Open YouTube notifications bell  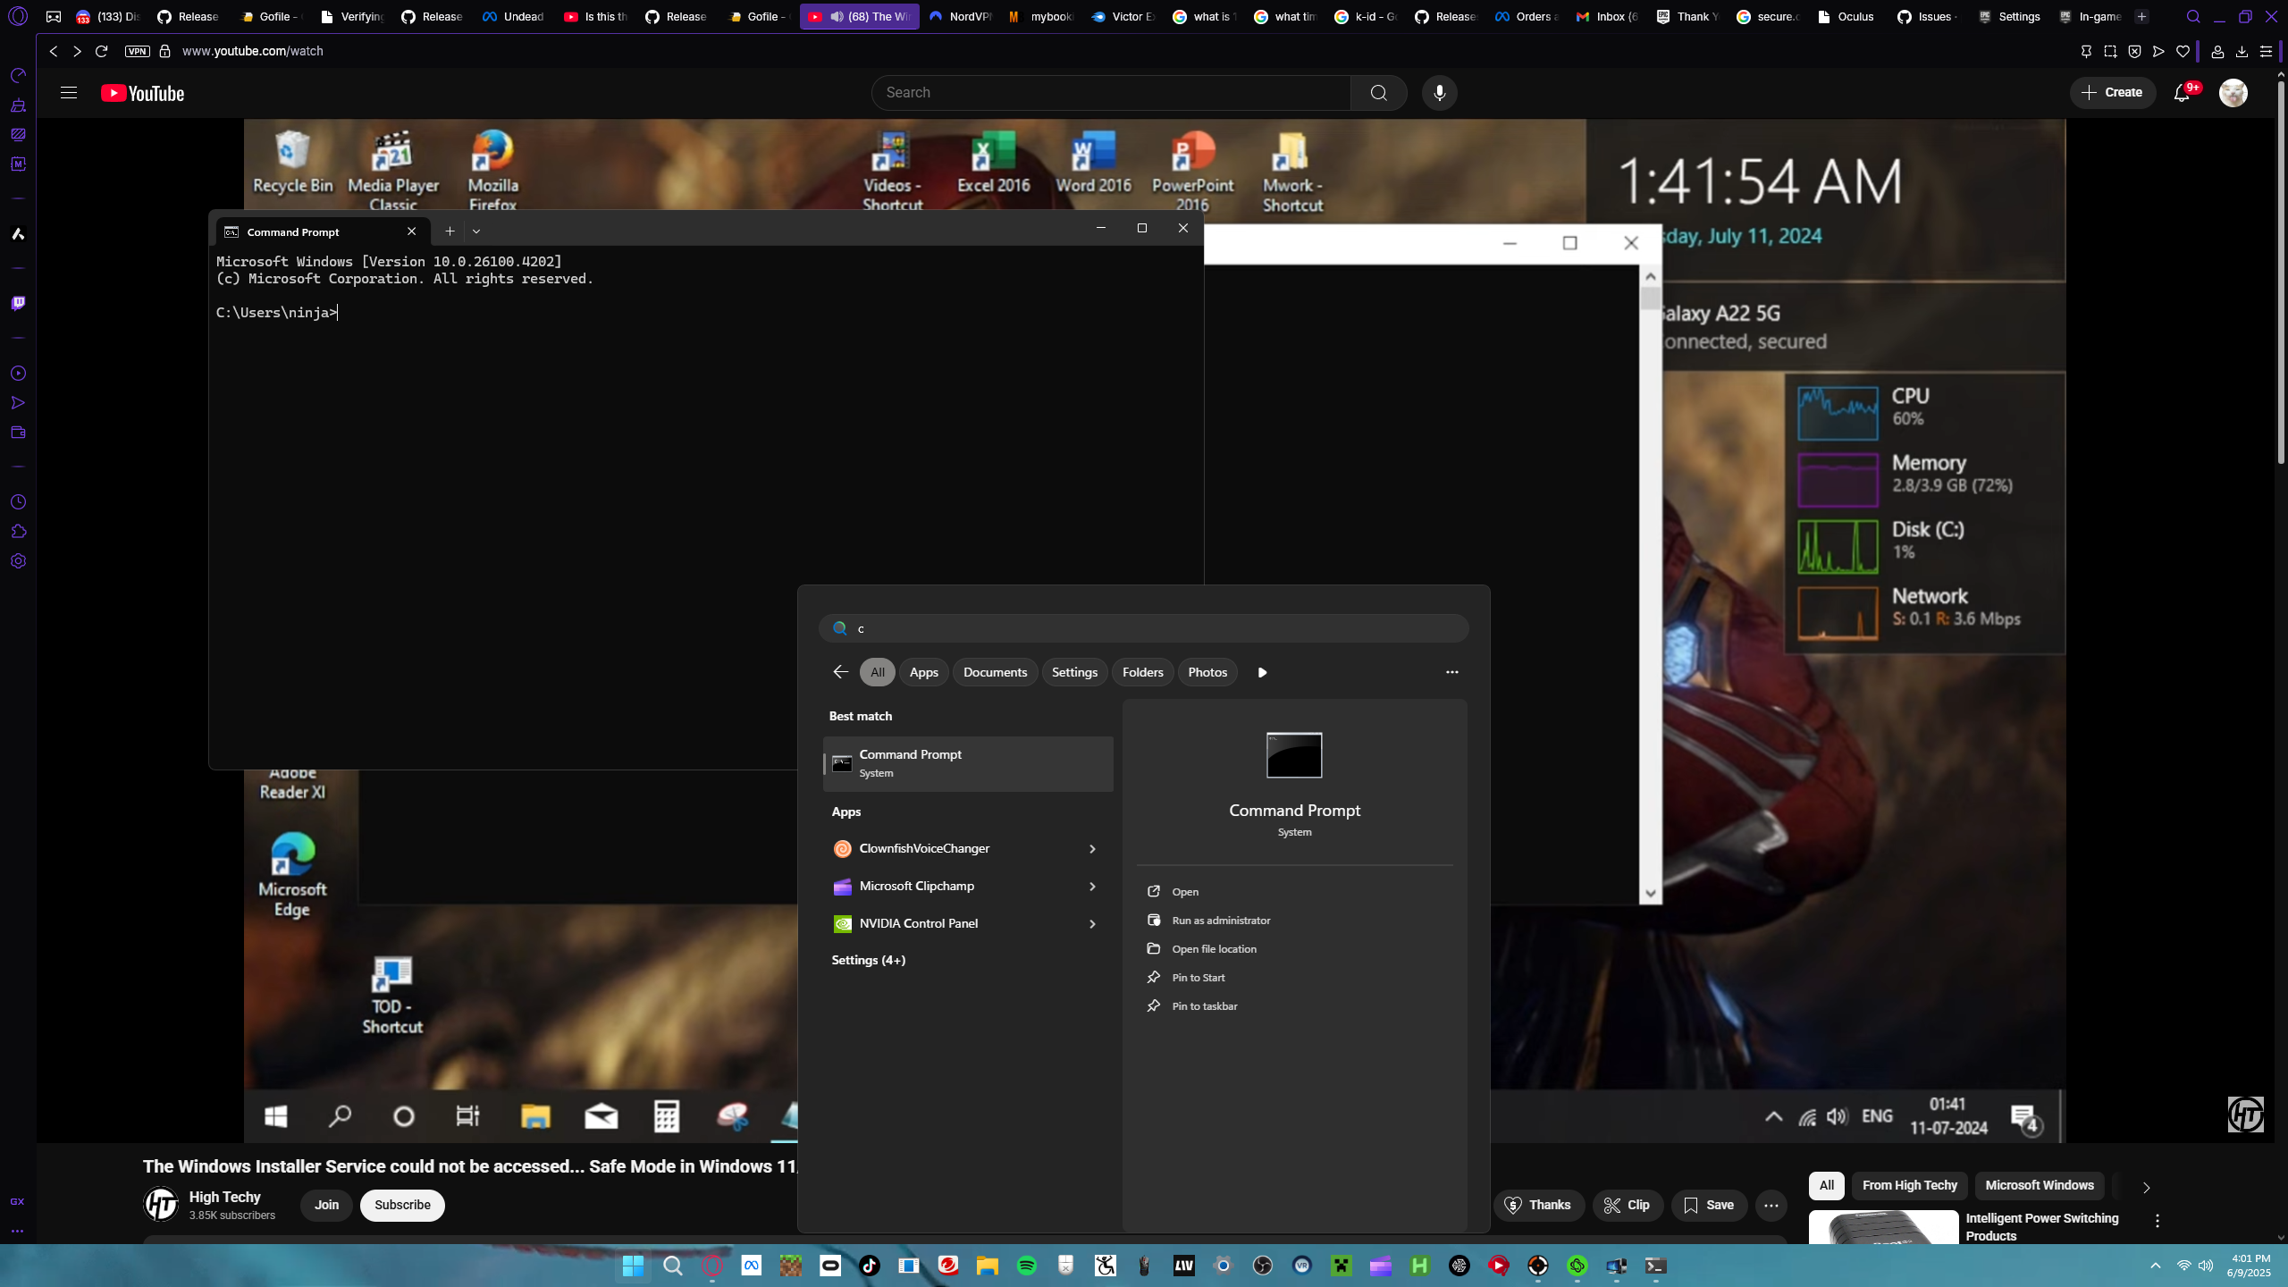pos(2182,93)
